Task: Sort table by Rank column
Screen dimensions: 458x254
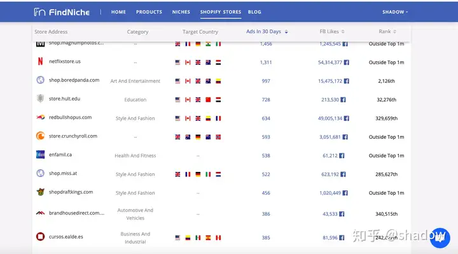Action: tap(387, 32)
